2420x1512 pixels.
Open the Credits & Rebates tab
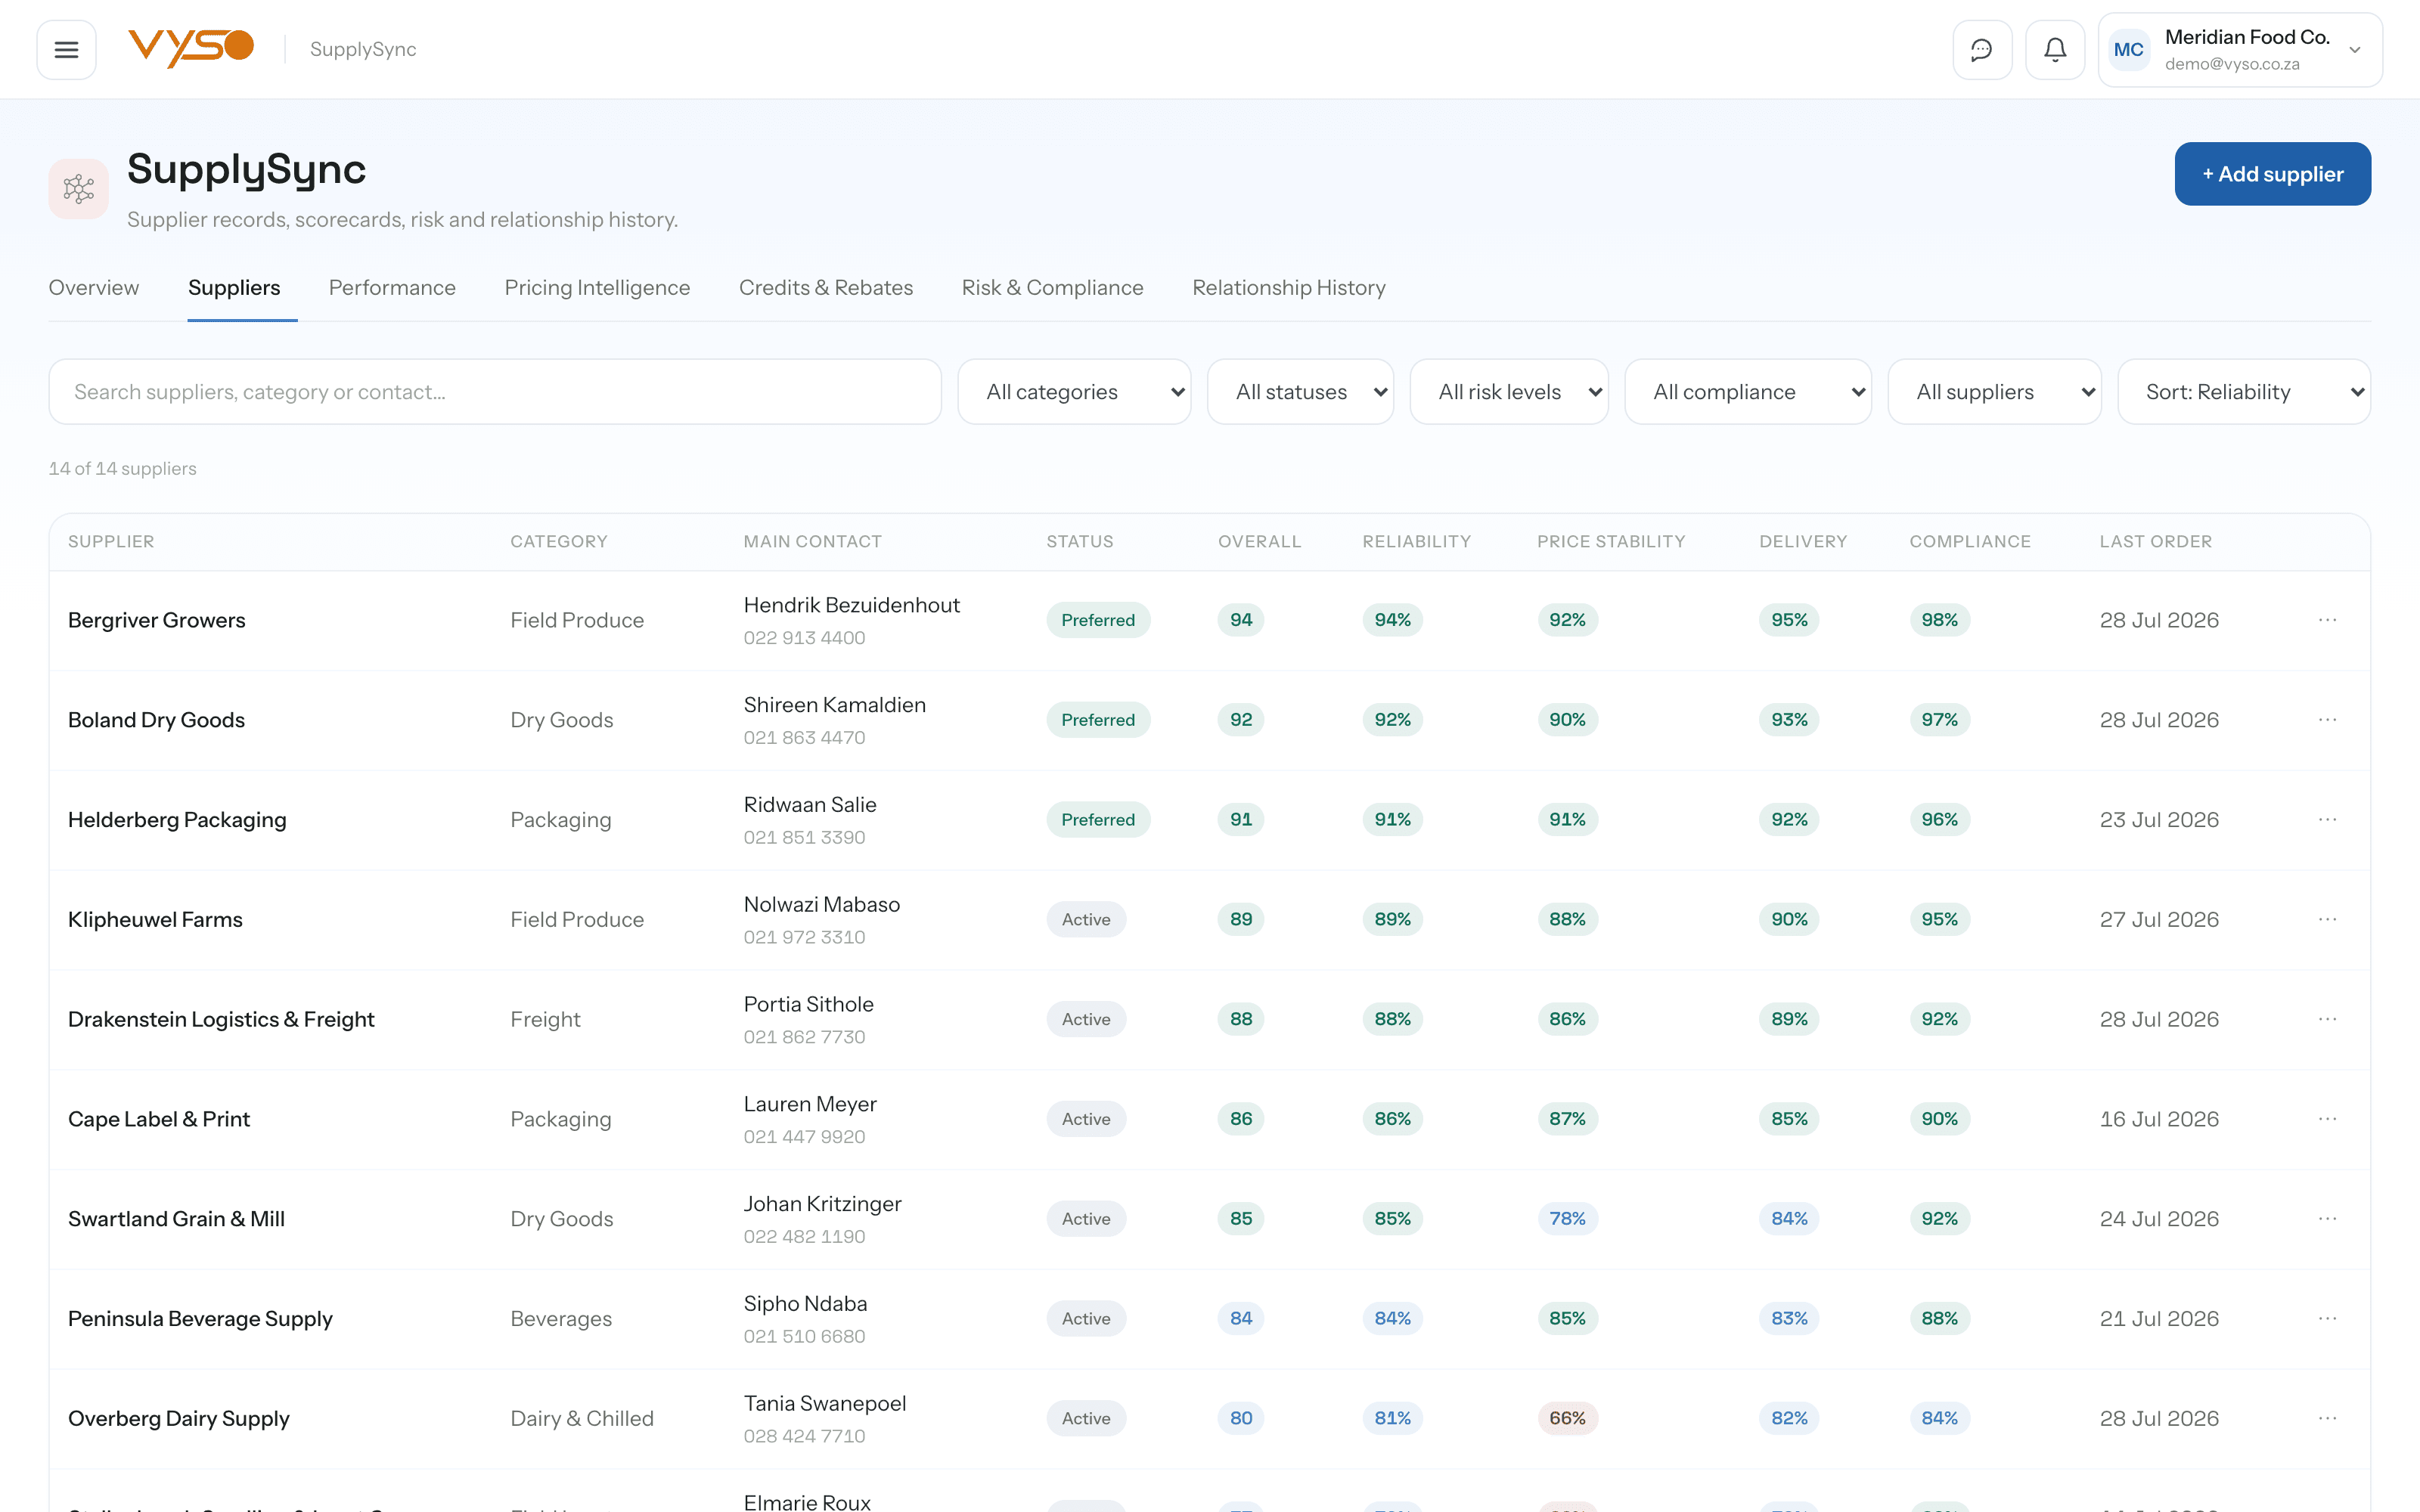[825, 288]
